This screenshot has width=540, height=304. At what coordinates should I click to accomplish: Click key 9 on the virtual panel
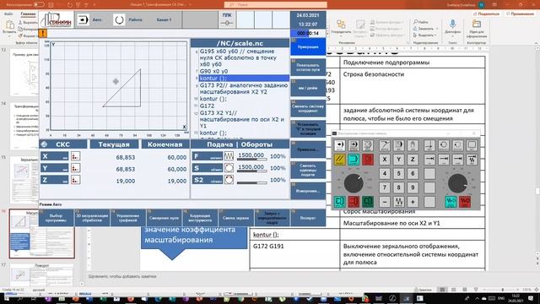[413, 187]
